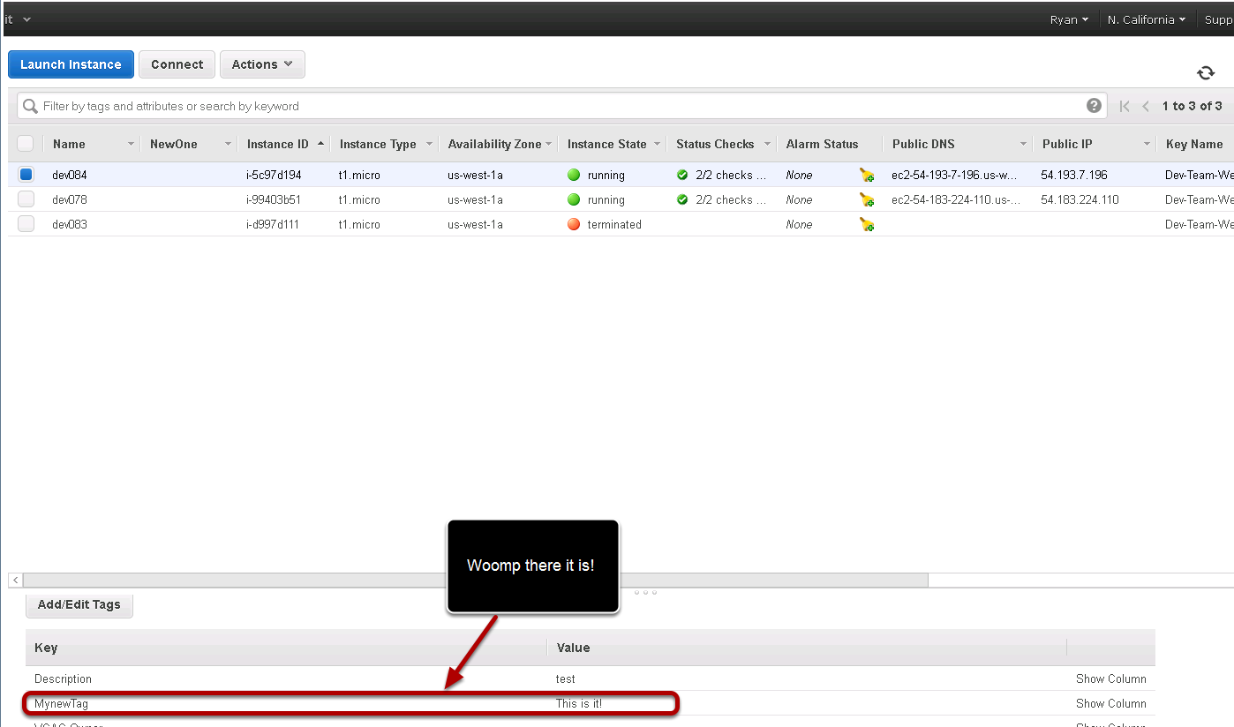Screen dimensions: 1234x727
Task: Click the Launch Instance button
Action: 71,64
